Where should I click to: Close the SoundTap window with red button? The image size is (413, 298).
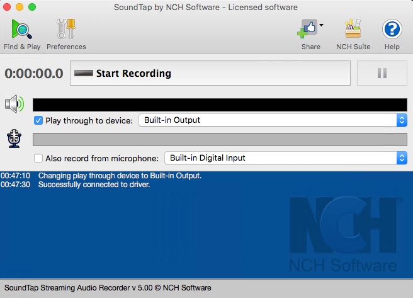click(x=7, y=7)
